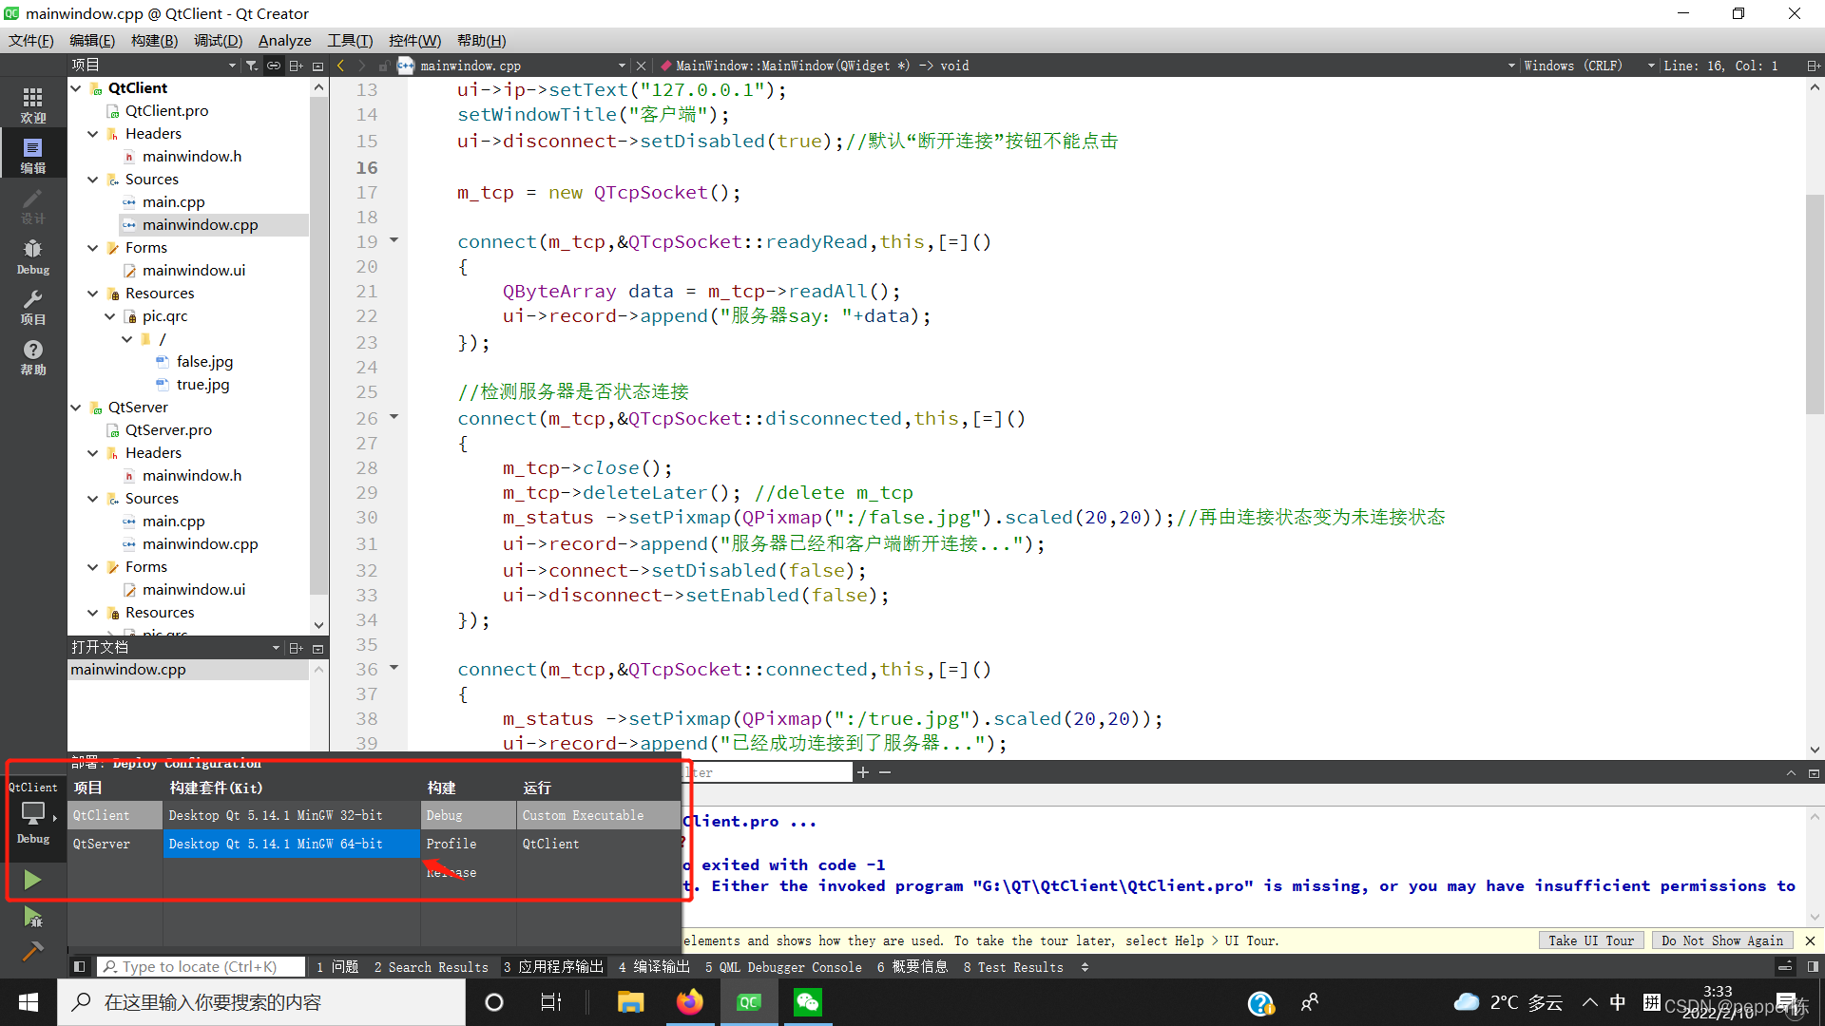The width and height of the screenshot is (1825, 1026).
Task: Go back in editor navigation history
Action: click(x=340, y=66)
